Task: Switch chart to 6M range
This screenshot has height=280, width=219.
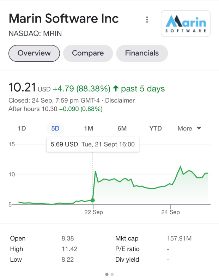Action: point(122,128)
